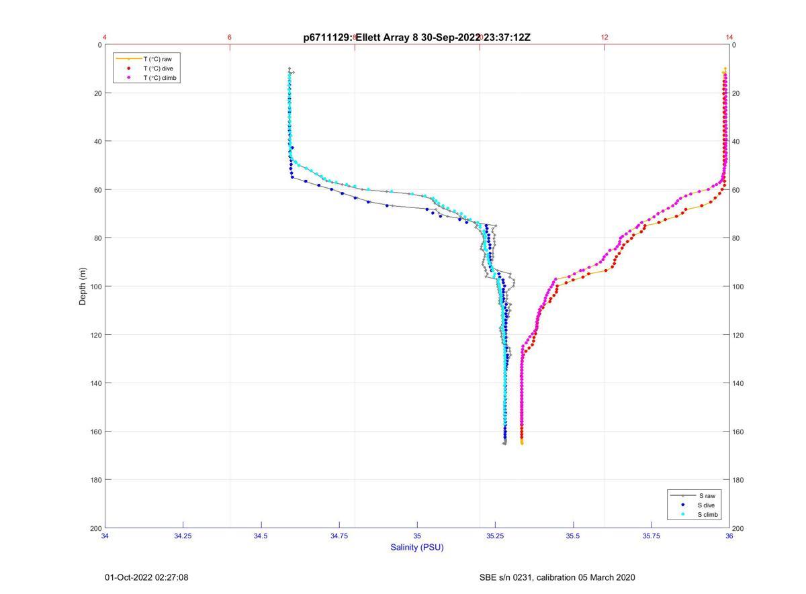Click salinity tick label '34'
Screen dimensions: 806x594
(105, 536)
